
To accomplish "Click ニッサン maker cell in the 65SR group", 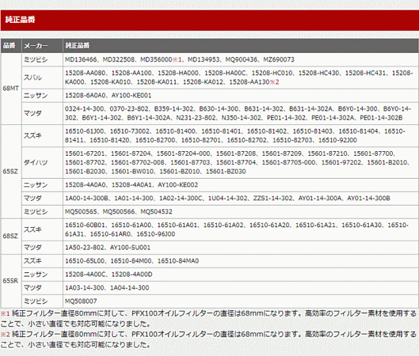I will pyautogui.click(x=42, y=274).
